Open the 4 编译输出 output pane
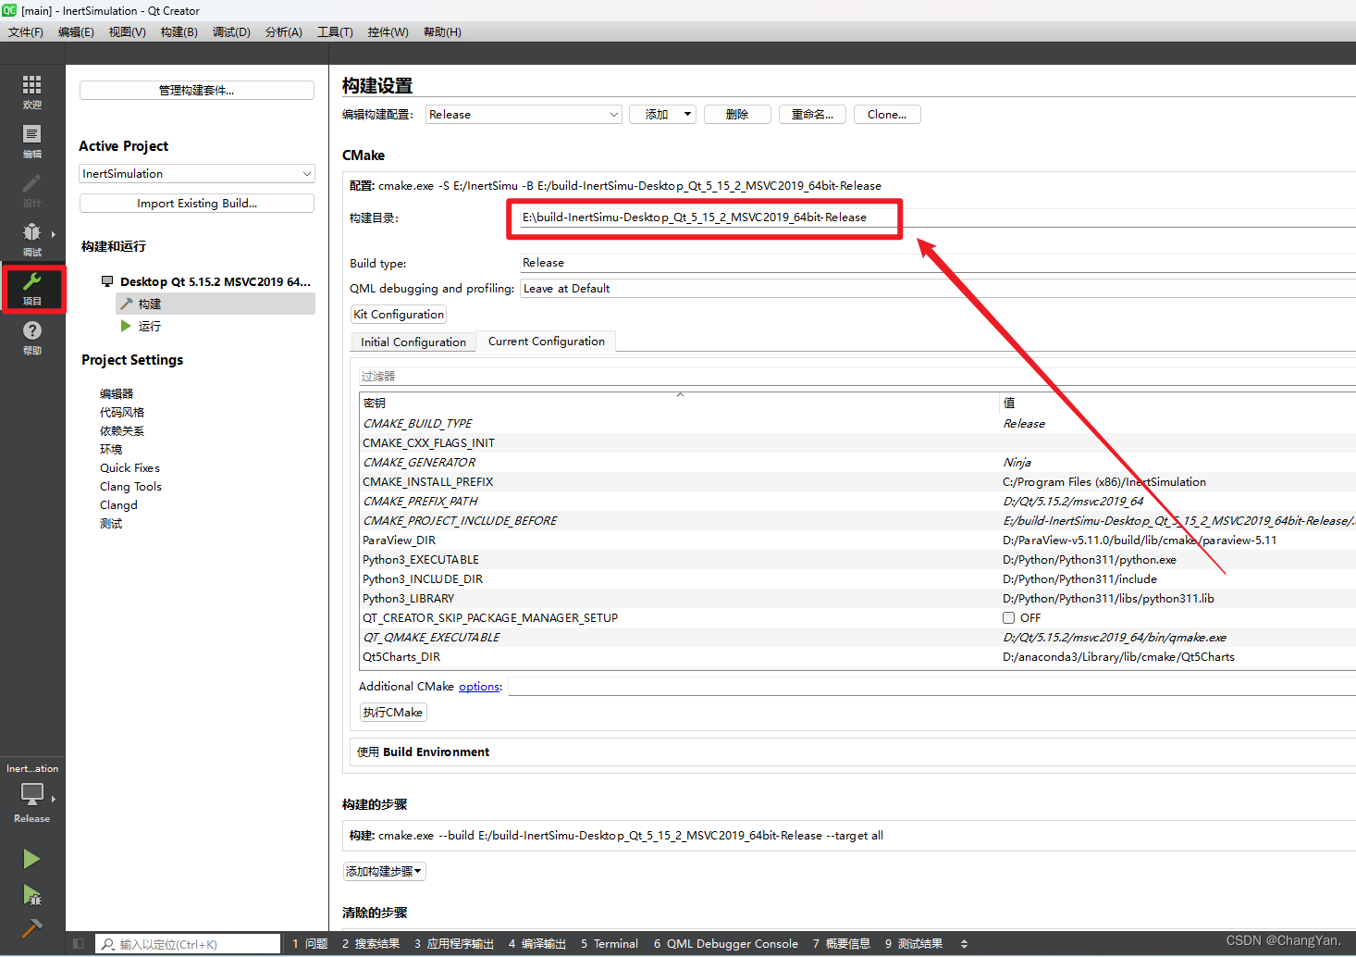The height and width of the screenshot is (957, 1356). point(537,944)
